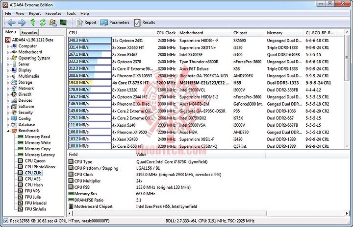Collapse the Benchmark tree node
Viewport: 353px width, 227px height.
coord(8,131)
